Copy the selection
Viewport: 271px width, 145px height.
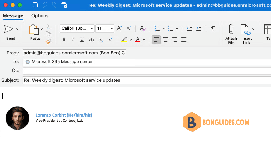[x=48, y=34]
